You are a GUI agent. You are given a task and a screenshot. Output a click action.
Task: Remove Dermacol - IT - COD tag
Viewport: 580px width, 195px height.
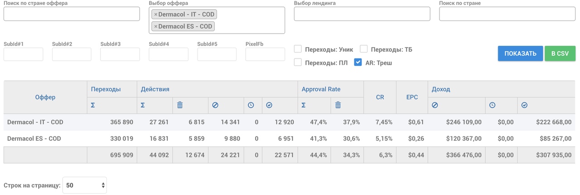tap(155, 15)
